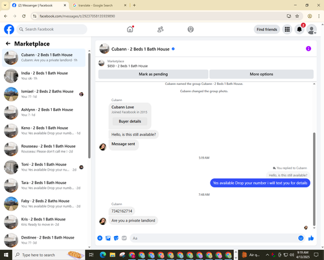This screenshot has width=324, height=260.
Task: Click $850 2 Beds 1 Bath listing link
Action: (x=128, y=66)
